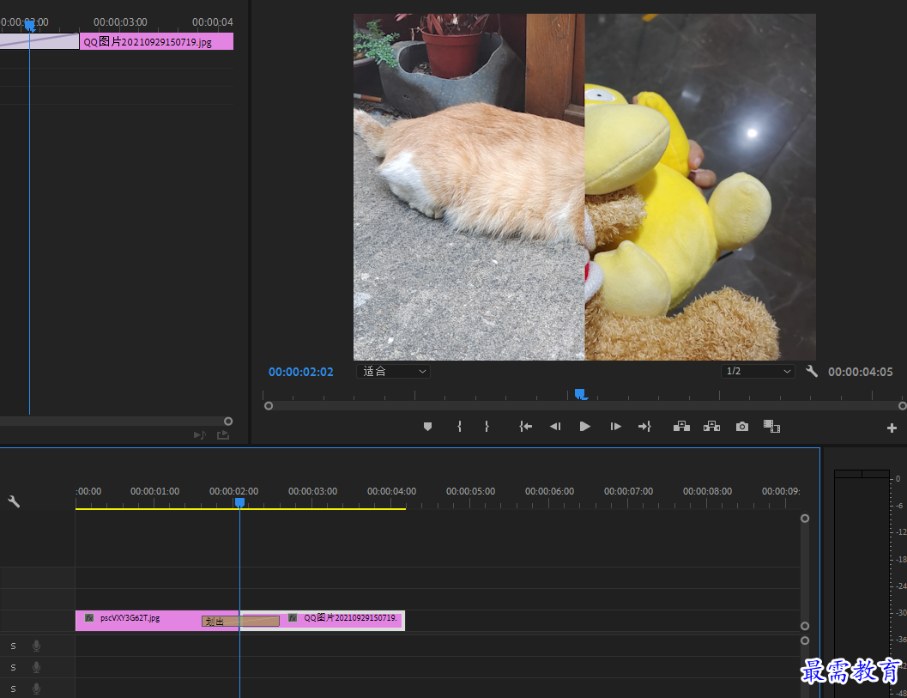Image resolution: width=907 pixels, height=698 pixels.
Task: Open the button editor plus icon
Action: (892, 428)
